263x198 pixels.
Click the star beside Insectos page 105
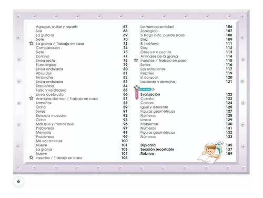coord(31,157)
